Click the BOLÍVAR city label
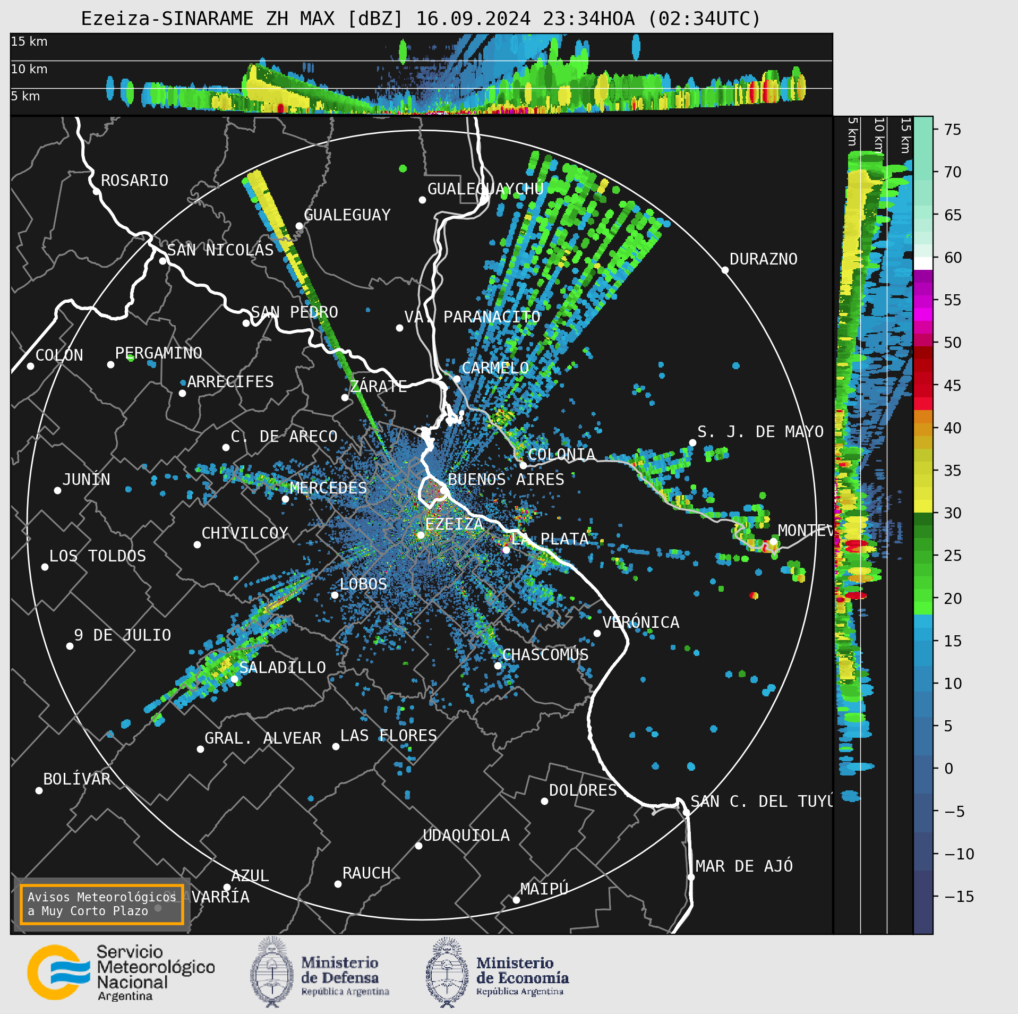The width and height of the screenshot is (1018, 1014). (77, 779)
